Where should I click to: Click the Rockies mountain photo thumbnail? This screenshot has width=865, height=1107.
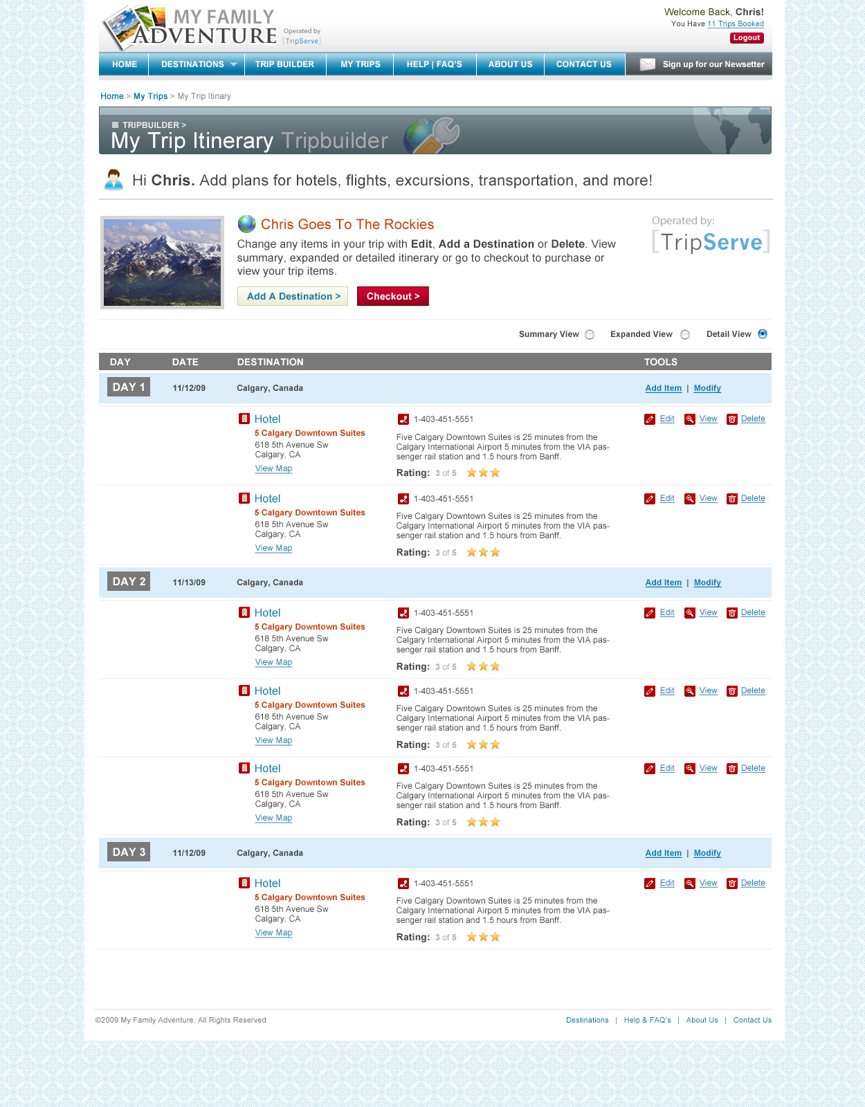pyautogui.click(x=162, y=262)
